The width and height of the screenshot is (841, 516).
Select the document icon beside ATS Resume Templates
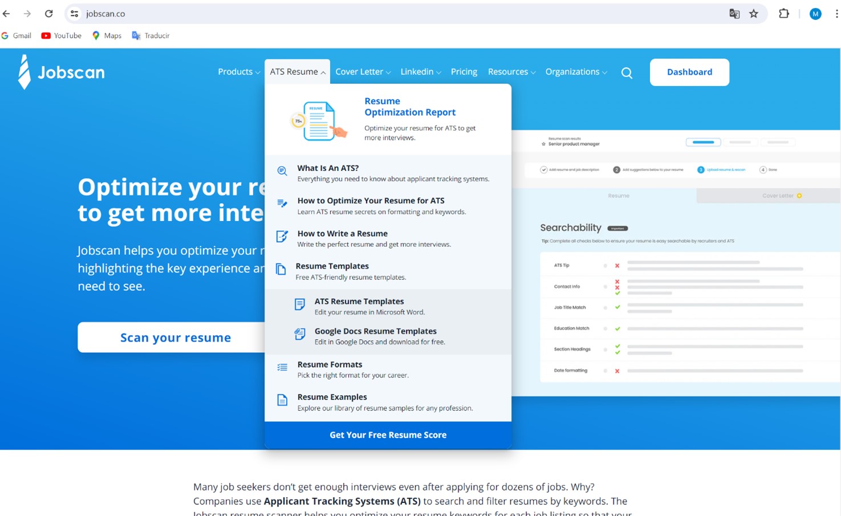(x=300, y=304)
